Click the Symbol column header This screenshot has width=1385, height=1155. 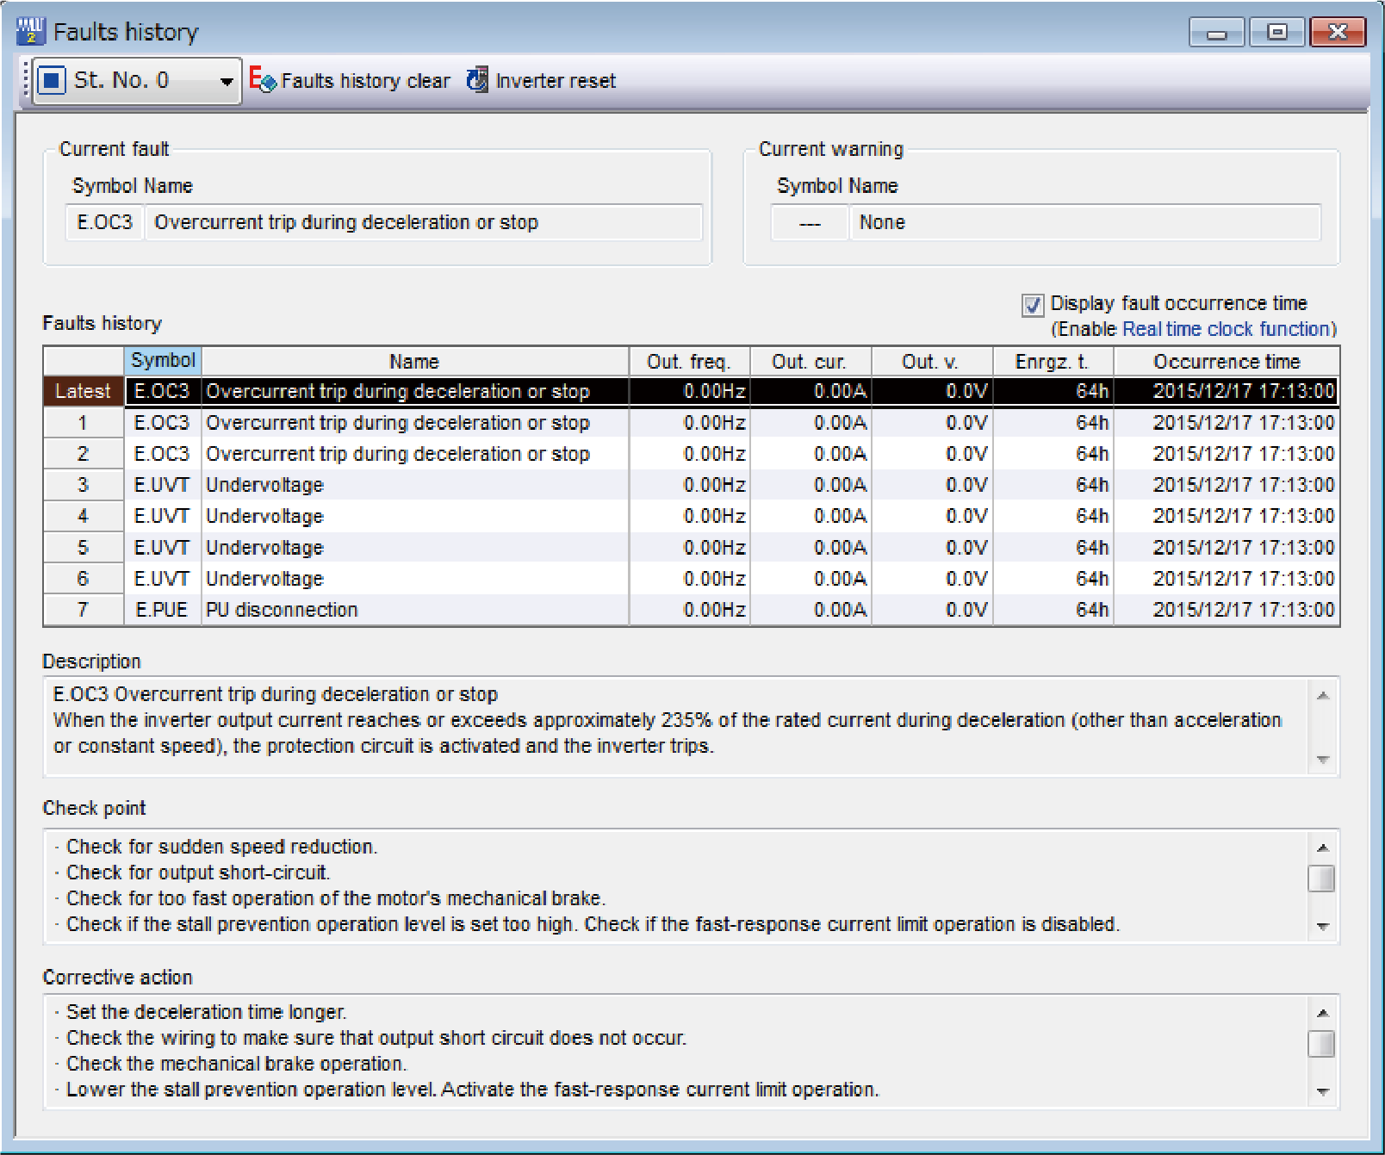[x=163, y=360]
